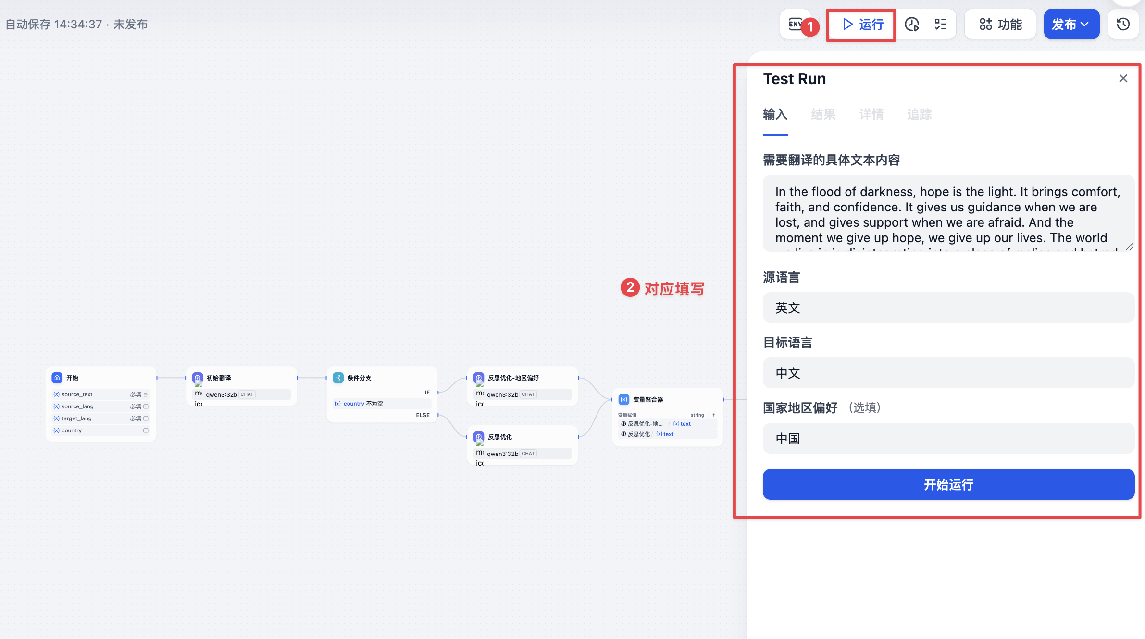
Task: Select the 初始翻译 node LLM icon
Action: 198,378
